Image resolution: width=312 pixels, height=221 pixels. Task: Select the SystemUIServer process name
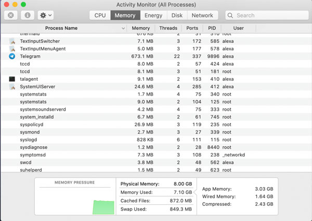tap(37, 86)
